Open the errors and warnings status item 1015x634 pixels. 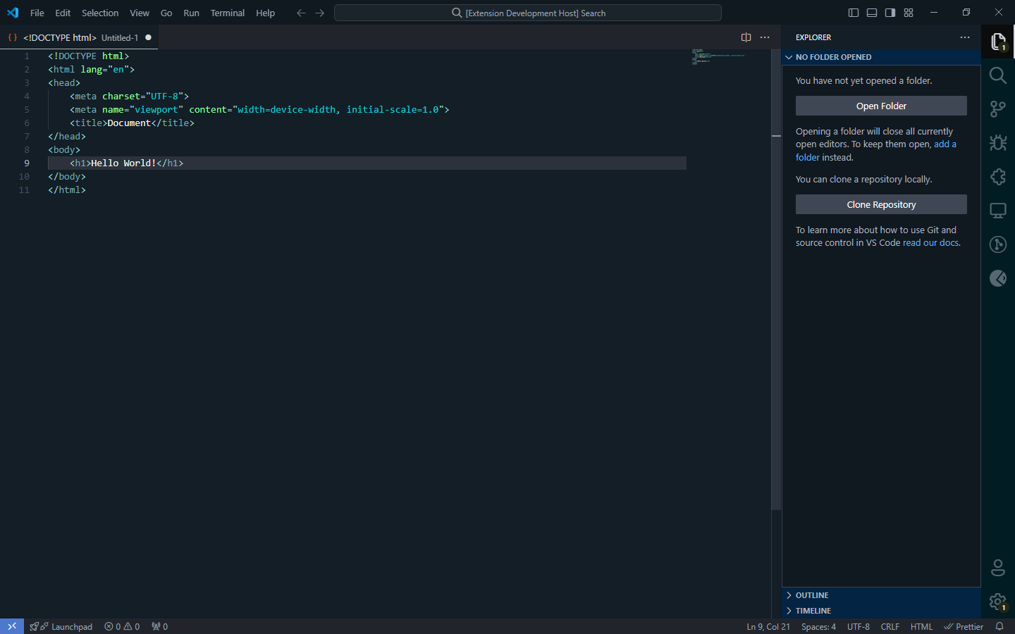click(x=122, y=626)
